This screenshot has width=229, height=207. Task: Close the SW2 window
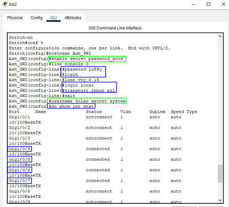pyautogui.click(x=224, y=4)
